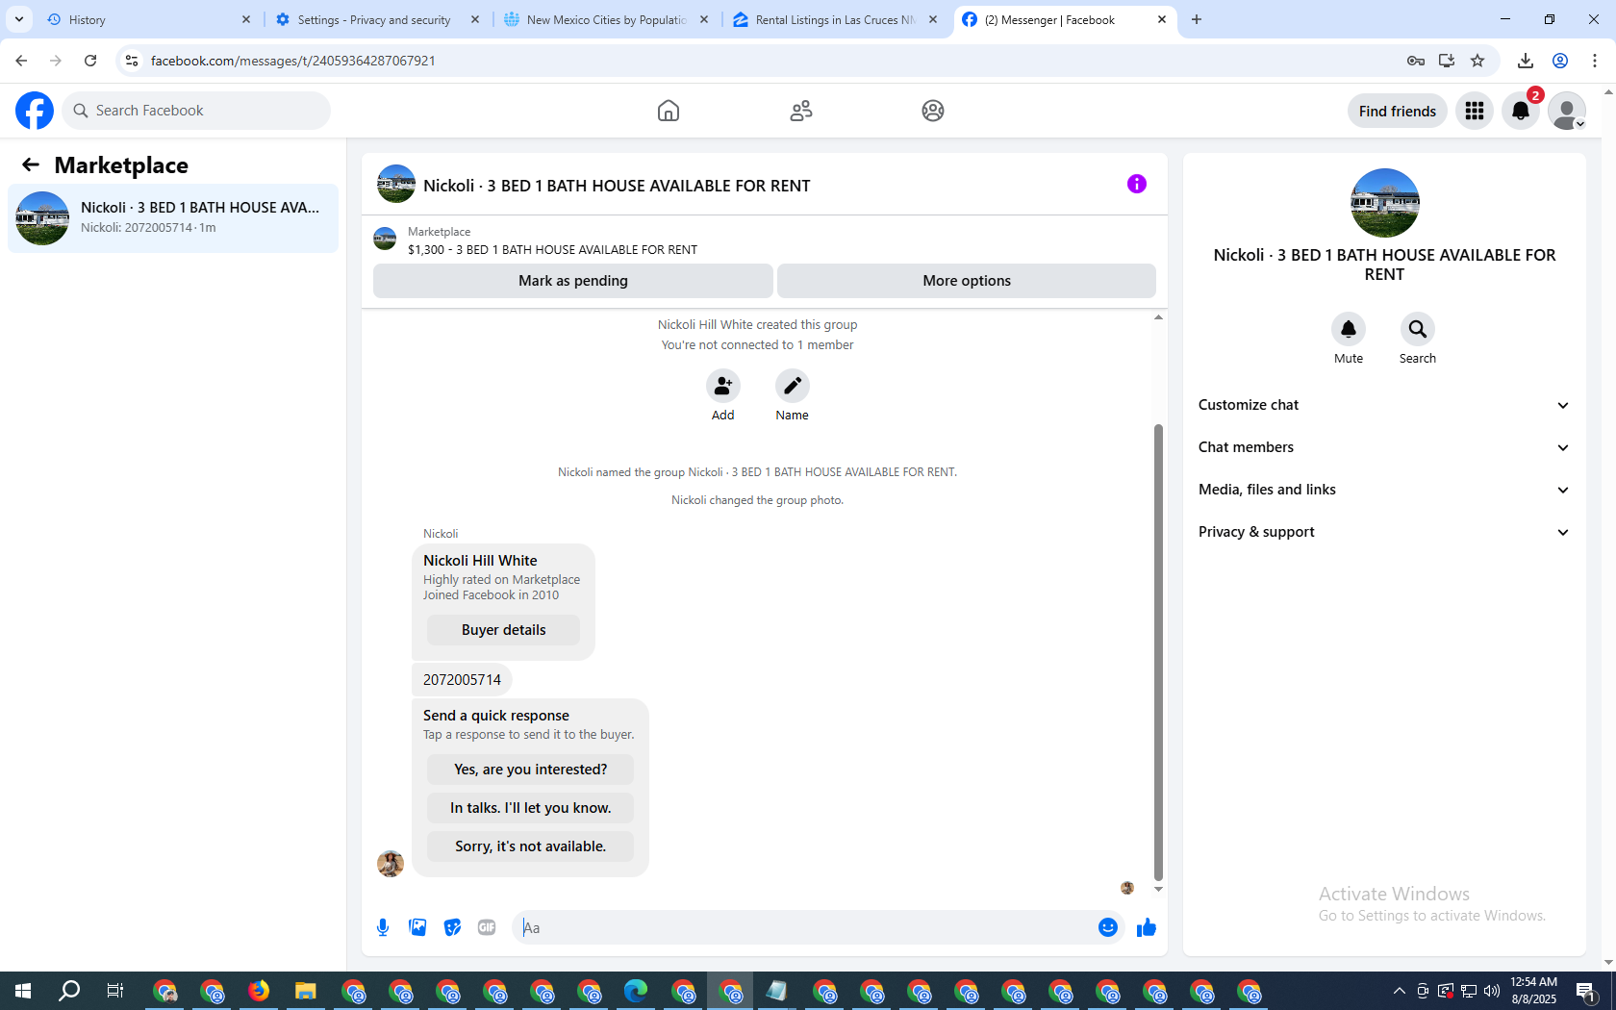1616x1010 pixels.
Task: Close the Messenger | Facebook tab
Action: click(x=1161, y=19)
